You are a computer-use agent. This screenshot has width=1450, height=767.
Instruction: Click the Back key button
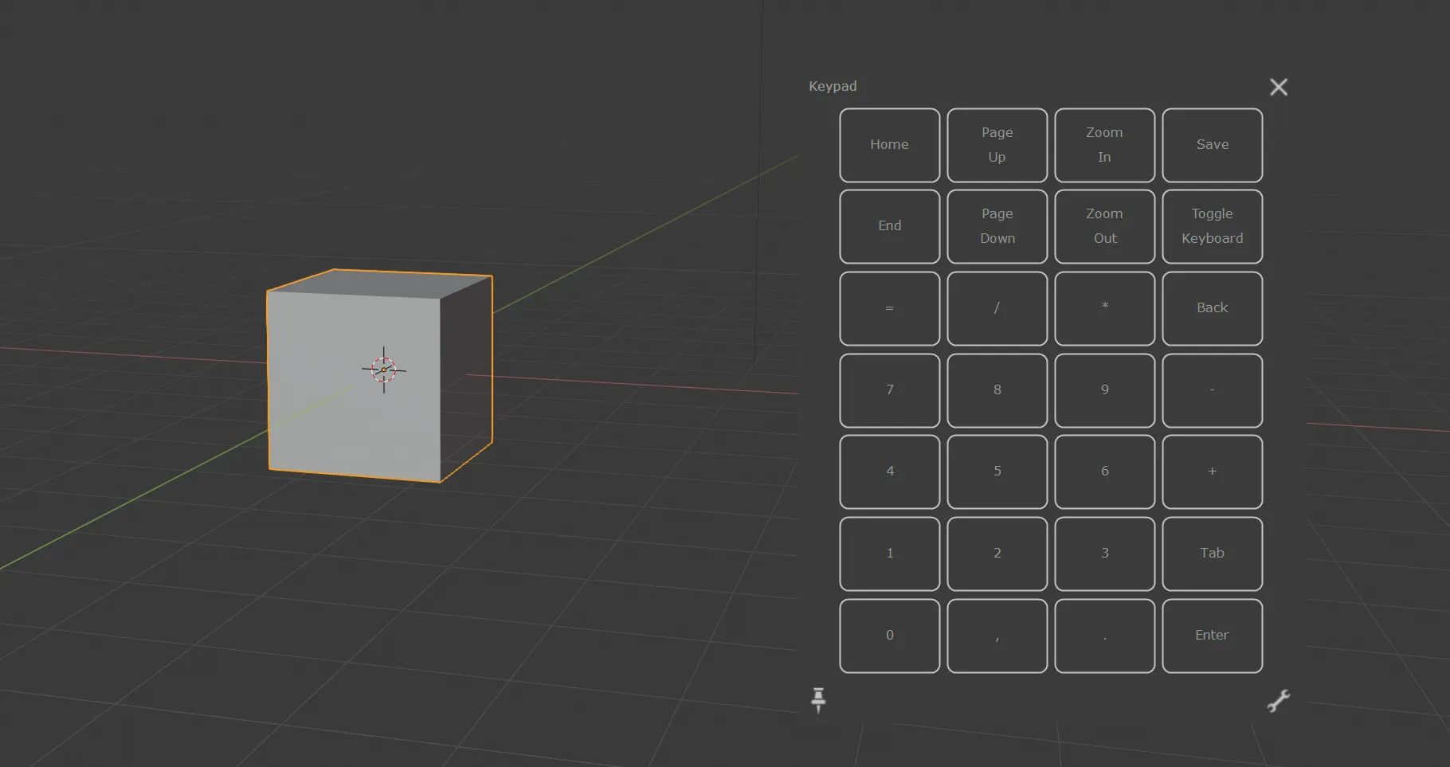pos(1212,308)
